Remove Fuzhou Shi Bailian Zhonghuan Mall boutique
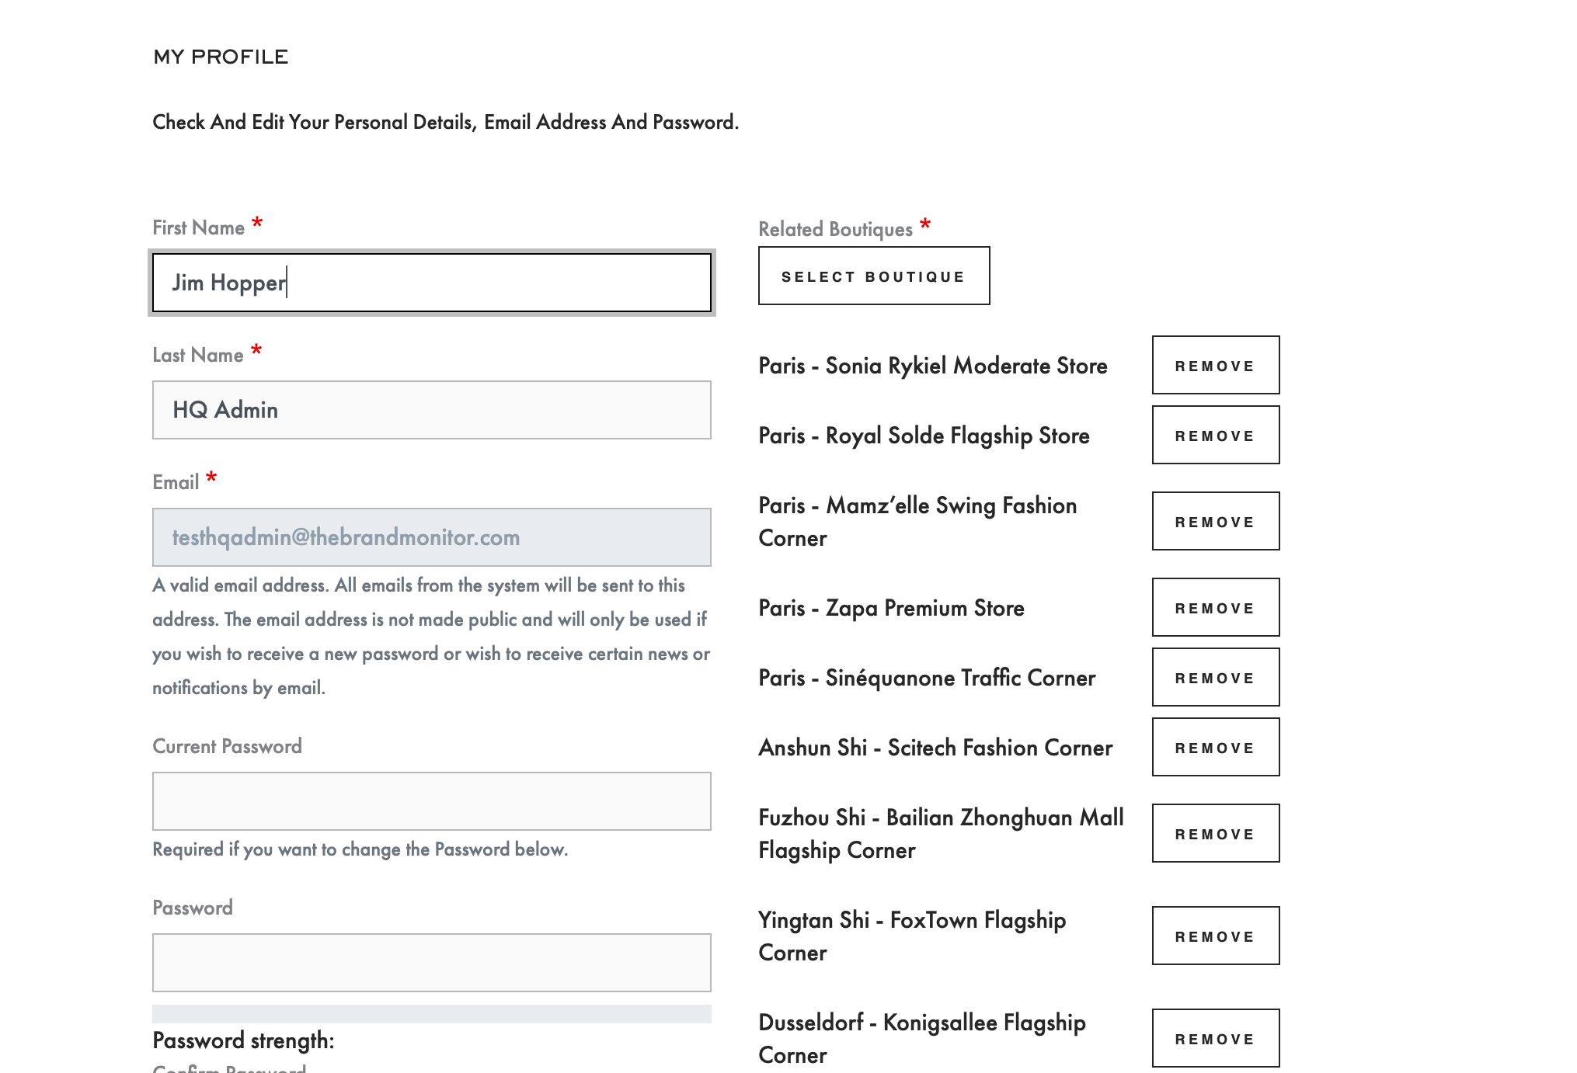1577x1073 pixels. (1215, 834)
